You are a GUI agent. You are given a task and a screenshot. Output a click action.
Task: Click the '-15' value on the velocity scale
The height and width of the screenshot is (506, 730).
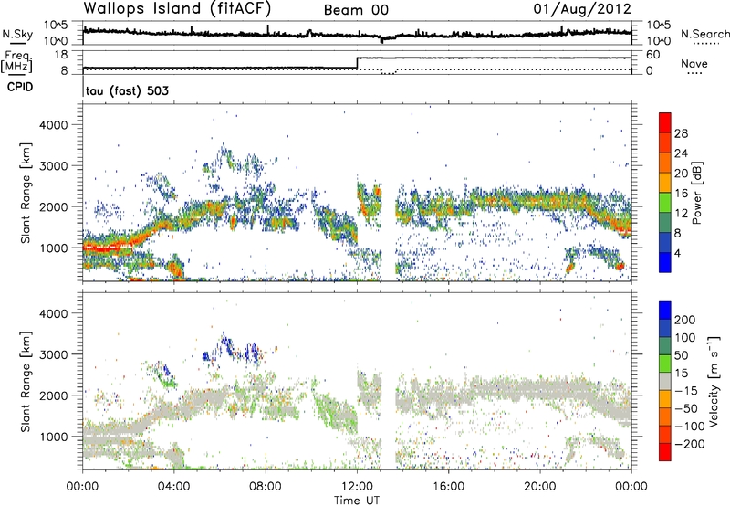(686, 391)
